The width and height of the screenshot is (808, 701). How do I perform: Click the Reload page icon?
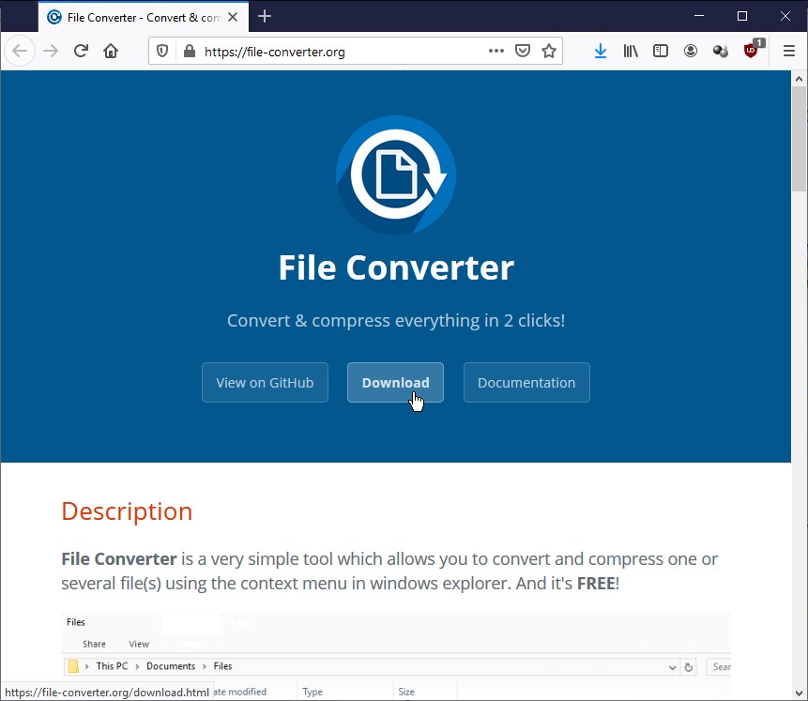click(x=81, y=52)
